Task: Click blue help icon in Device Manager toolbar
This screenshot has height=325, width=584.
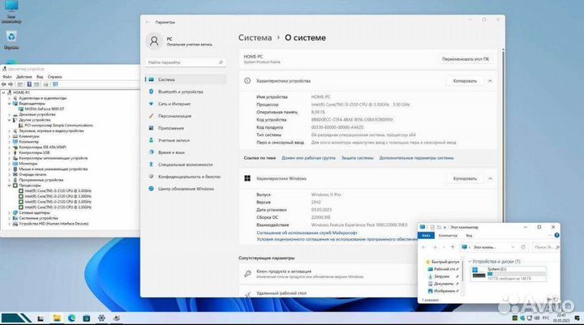Action: (29, 84)
